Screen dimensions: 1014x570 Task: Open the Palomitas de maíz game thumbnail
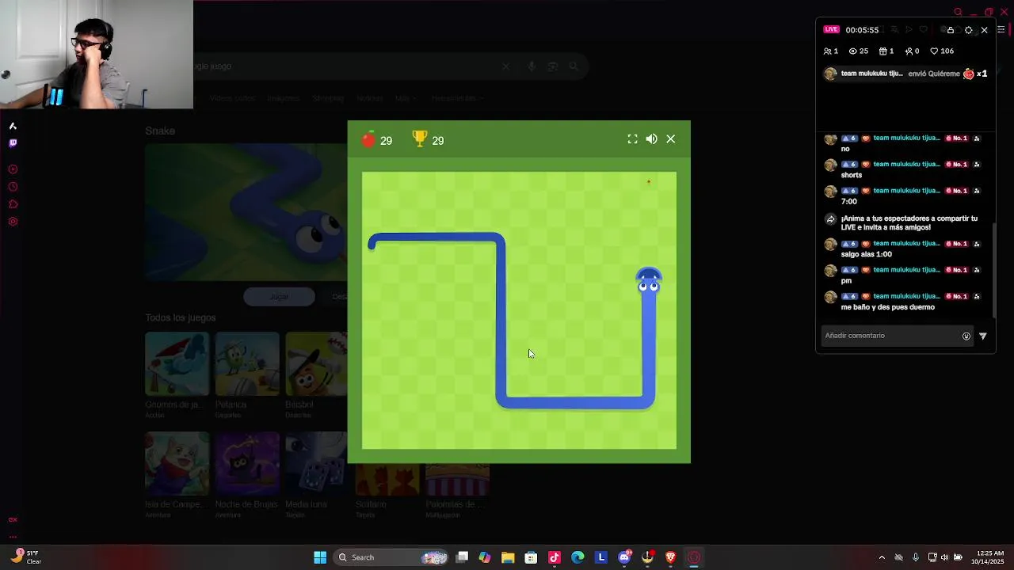[x=457, y=480]
